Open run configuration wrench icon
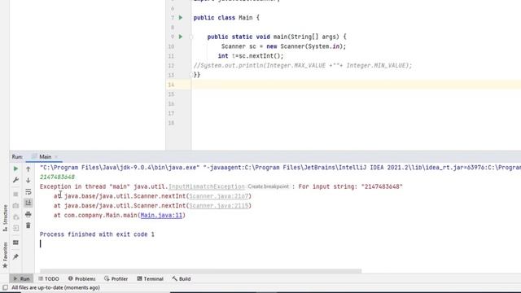The height and width of the screenshot is (293, 521). pos(15,180)
